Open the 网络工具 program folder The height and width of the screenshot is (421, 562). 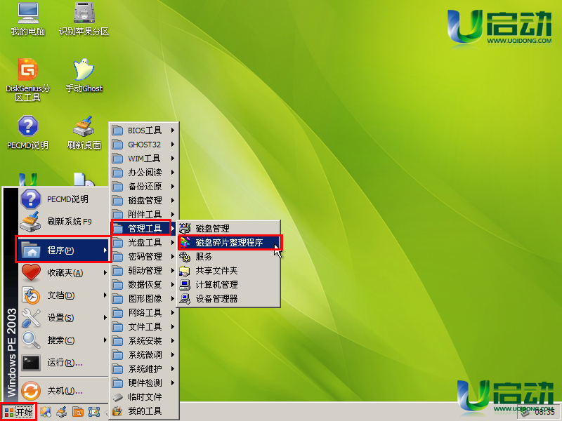click(x=144, y=312)
